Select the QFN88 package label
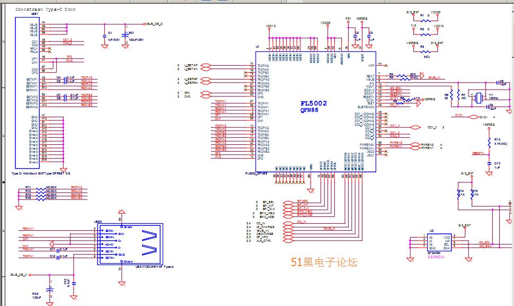Image resolution: width=514 pixels, height=306 pixels. (309, 110)
